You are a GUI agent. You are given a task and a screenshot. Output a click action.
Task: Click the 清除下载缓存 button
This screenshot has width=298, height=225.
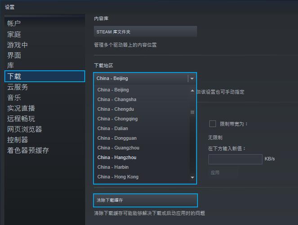(x=145, y=200)
